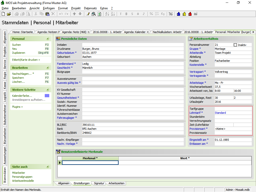Click the magnifier search toolbar icon
The image size is (256, 192).
pos(93,14)
